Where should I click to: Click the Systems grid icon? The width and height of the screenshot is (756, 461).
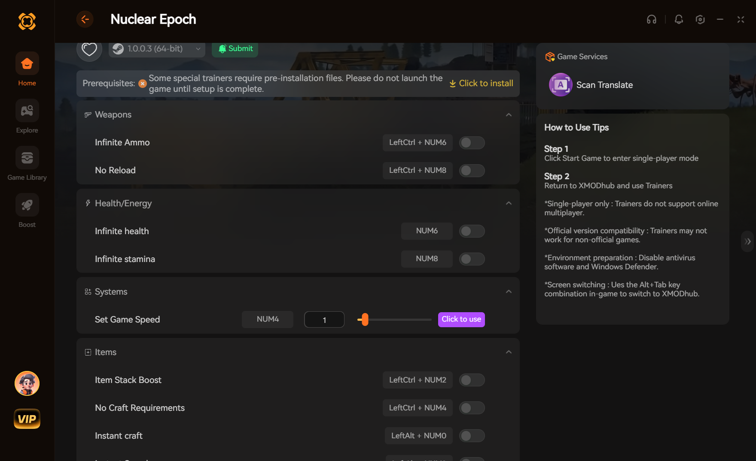pyautogui.click(x=88, y=292)
